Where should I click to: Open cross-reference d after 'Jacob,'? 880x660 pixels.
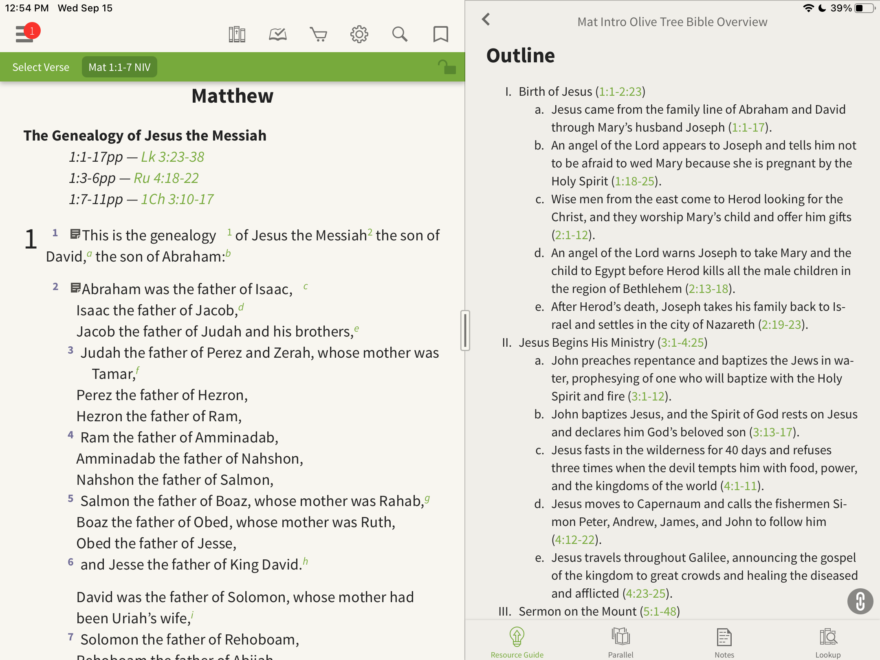click(241, 307)
